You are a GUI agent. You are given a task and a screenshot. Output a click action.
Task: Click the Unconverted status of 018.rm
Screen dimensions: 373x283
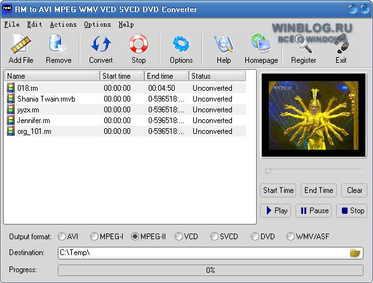click(212, 88)
